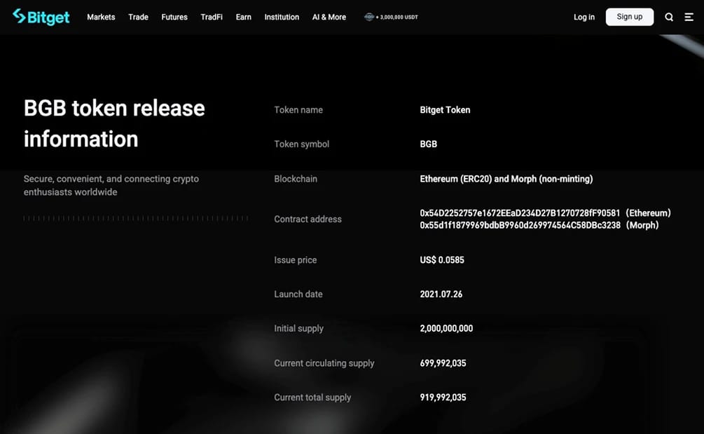
Task: Click the 919,992,035 total supply value
Action: [x=443, y=397]
